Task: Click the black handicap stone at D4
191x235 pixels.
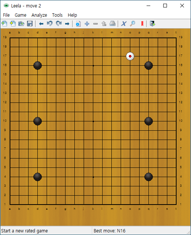Action: [x=37, y=177]
